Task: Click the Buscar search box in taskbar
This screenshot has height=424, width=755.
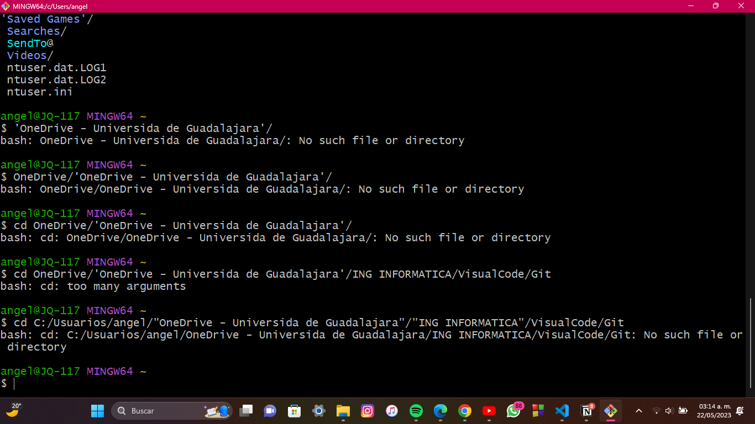Action: [x=172, y=411]
